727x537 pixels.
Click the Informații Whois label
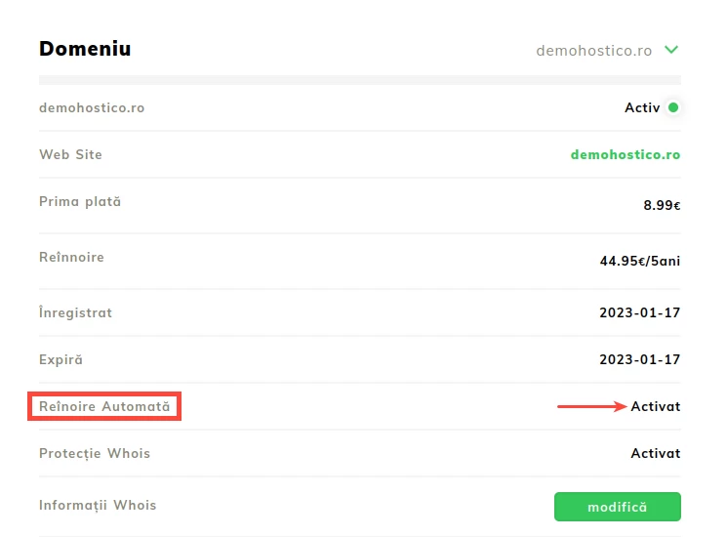point(98,505)
